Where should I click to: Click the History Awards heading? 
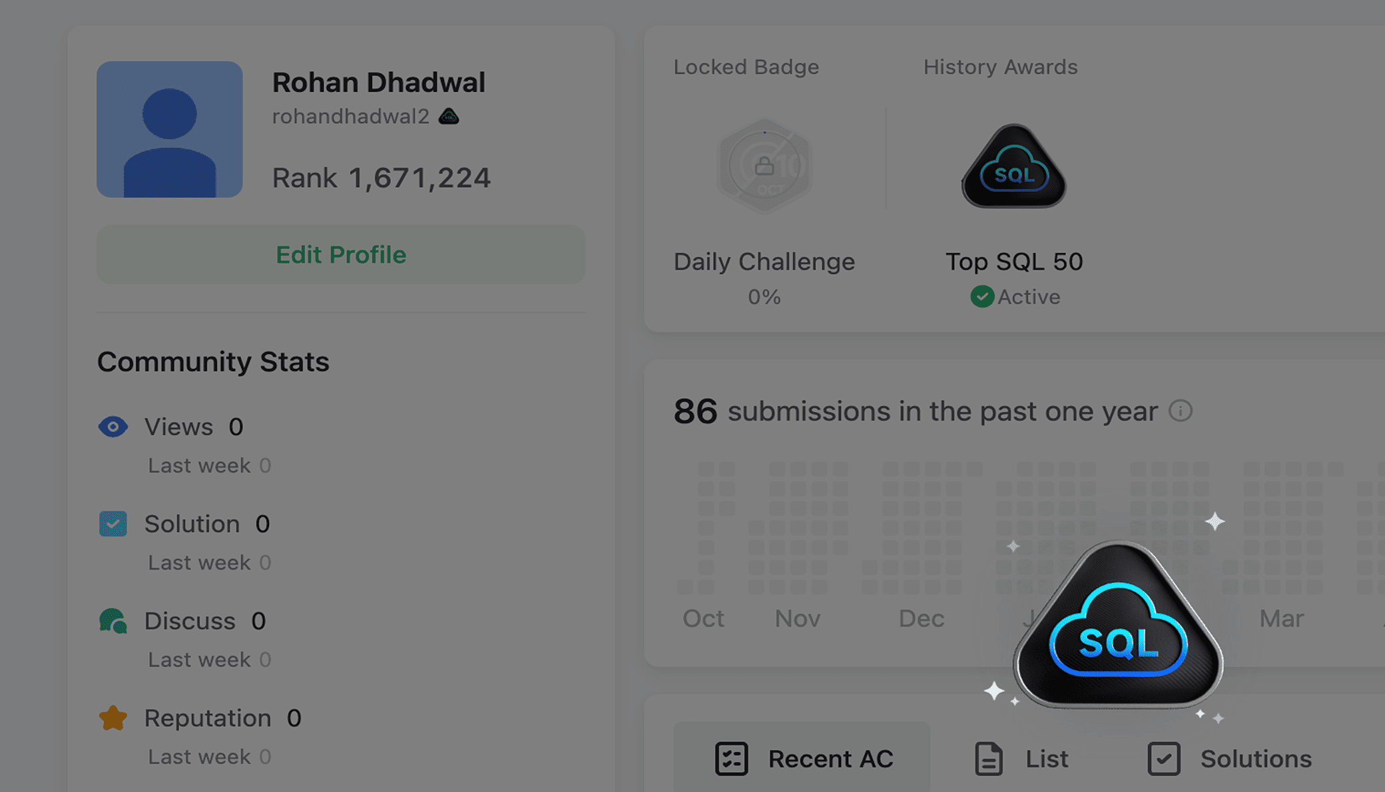coord(1000,67)
